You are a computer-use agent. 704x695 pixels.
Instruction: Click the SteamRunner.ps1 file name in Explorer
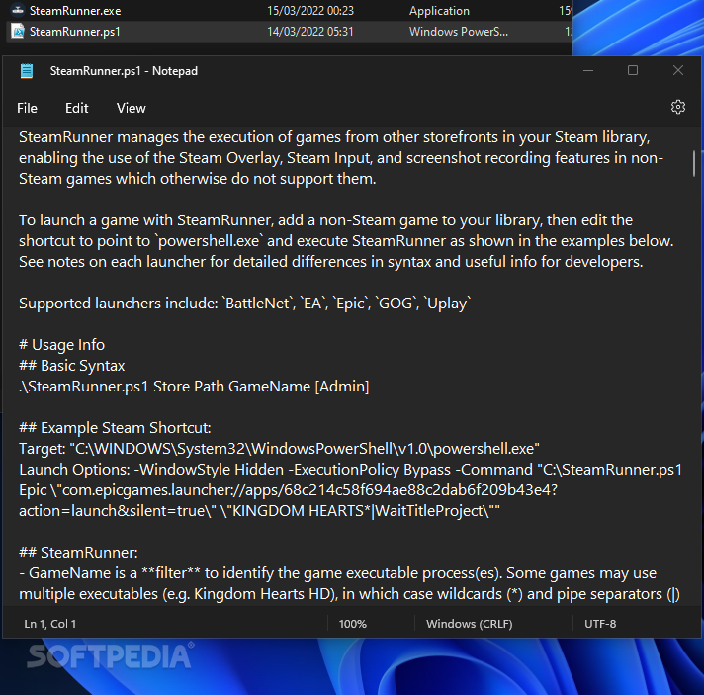tap(74, 32)
